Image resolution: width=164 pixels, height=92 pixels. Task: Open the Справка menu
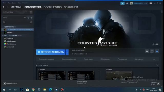pyautogui.click(x=25, y=3)
